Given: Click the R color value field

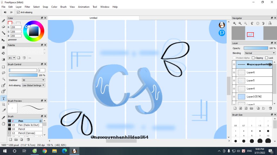Looking at the screenshot, I should (x=16, y=27).
